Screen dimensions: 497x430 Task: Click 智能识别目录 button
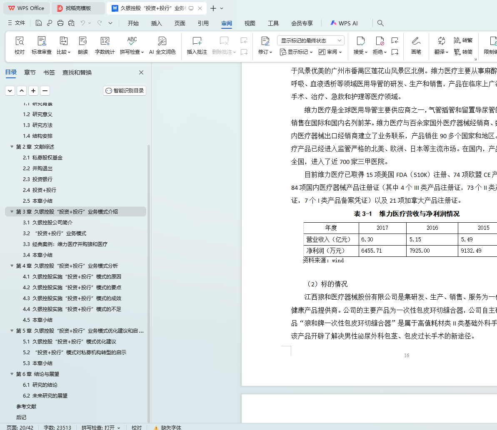point(125,91)
